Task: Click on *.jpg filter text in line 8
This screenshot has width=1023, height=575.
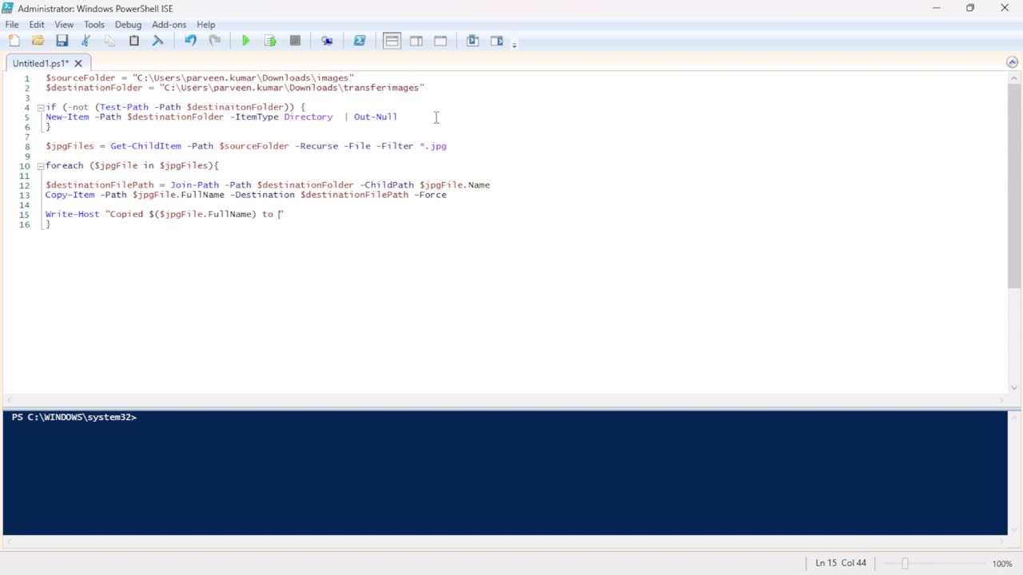Action: 433,146
